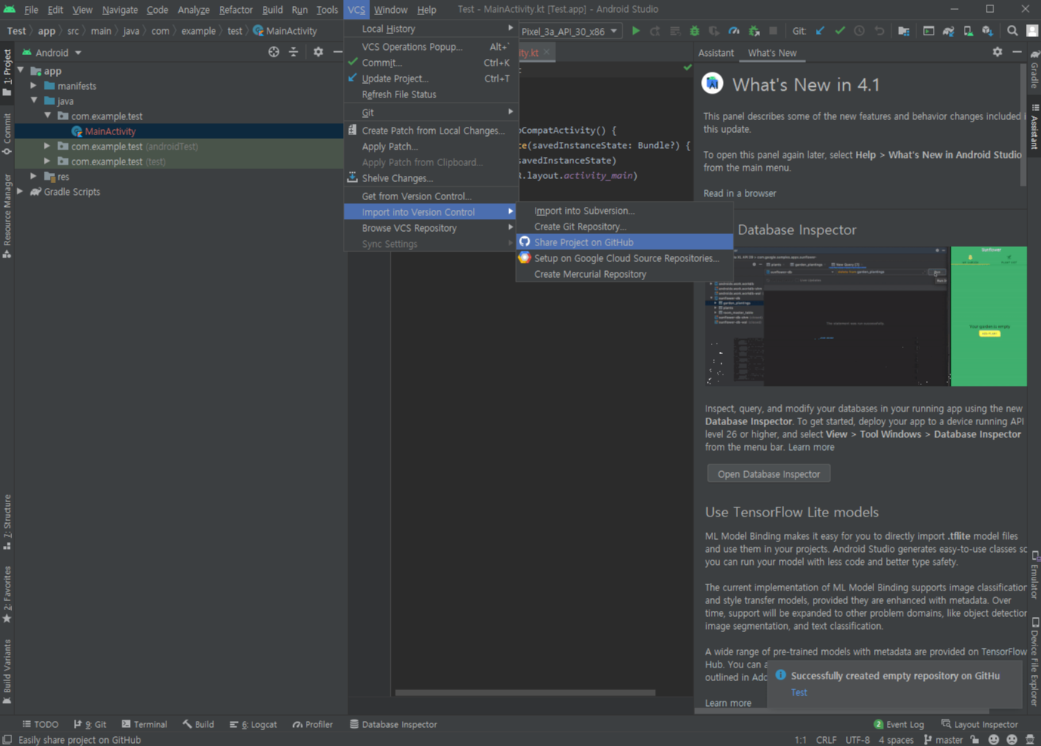
Task: Click the Stop square icon in toolbar
Action: (x=773, y=31)
